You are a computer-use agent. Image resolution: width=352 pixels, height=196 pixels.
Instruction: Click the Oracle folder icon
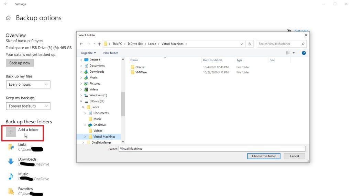[x=132, y=67]
